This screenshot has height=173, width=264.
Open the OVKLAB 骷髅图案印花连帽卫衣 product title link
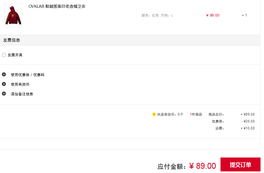[57, 6]
